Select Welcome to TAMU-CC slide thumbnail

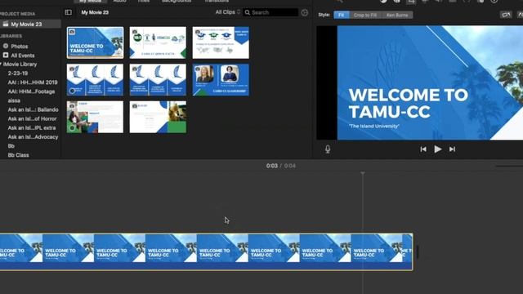[x=95, y=42]
